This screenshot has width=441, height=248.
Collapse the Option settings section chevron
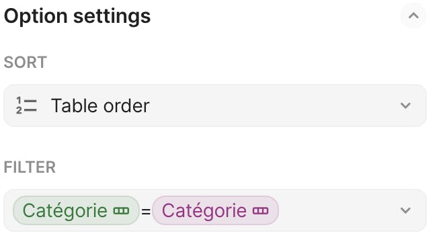click(413, 15)
